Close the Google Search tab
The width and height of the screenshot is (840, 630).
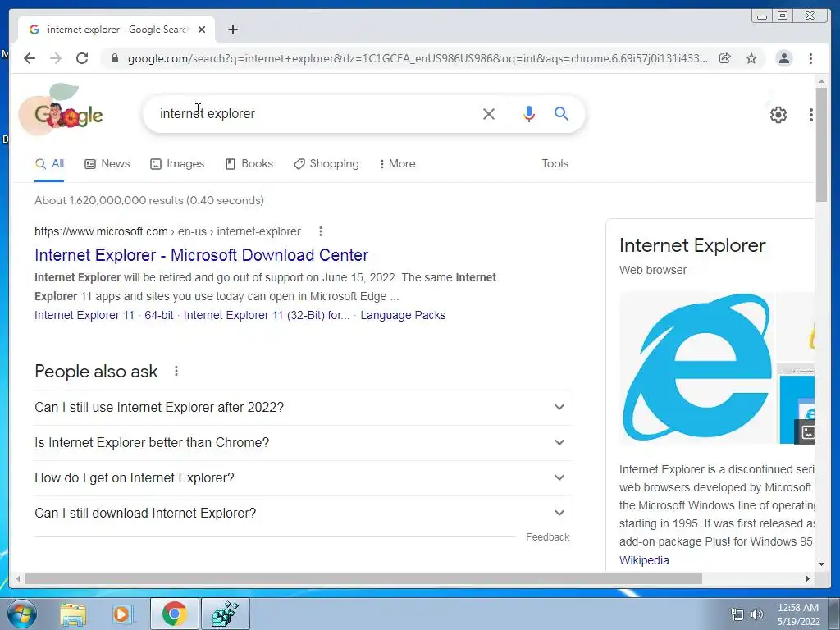(x=202, y=30)
